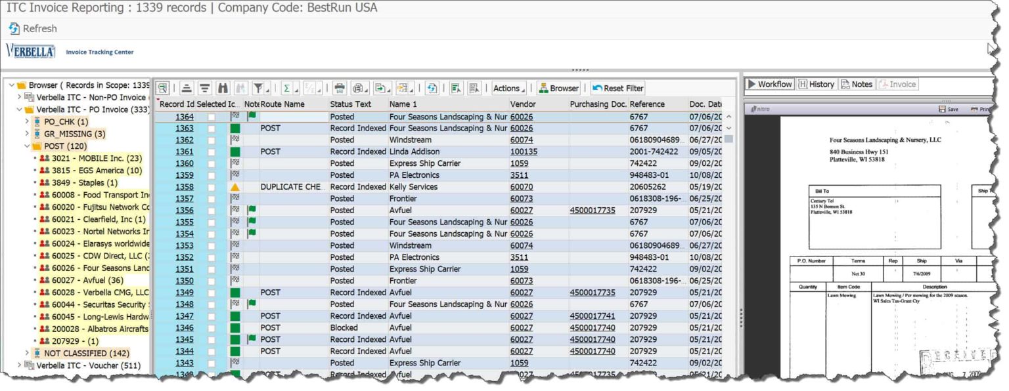Open the Actions dropdown menu
This screenshot has height=391, width=1009.
tap(508, 88)
